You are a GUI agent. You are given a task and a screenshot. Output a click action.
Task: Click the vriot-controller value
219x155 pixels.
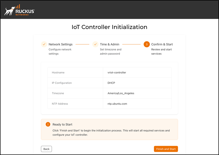point(117,72)
